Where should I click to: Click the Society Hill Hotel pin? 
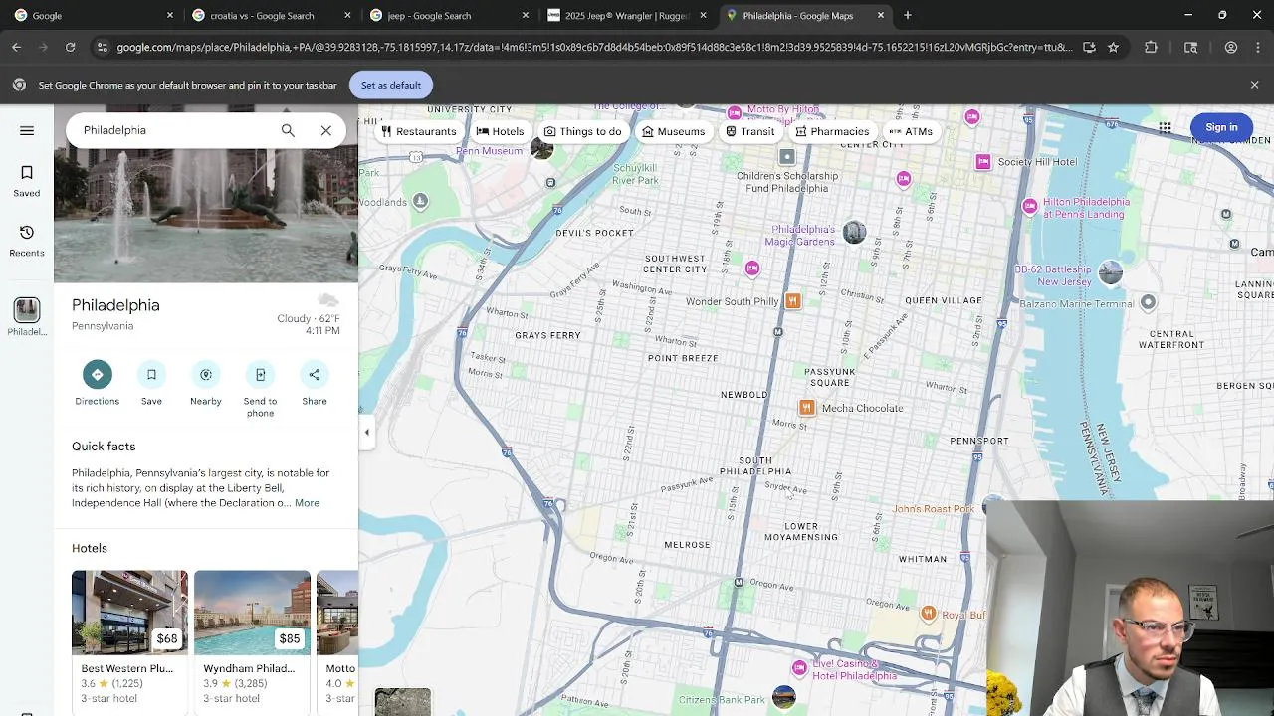(983, 162)
